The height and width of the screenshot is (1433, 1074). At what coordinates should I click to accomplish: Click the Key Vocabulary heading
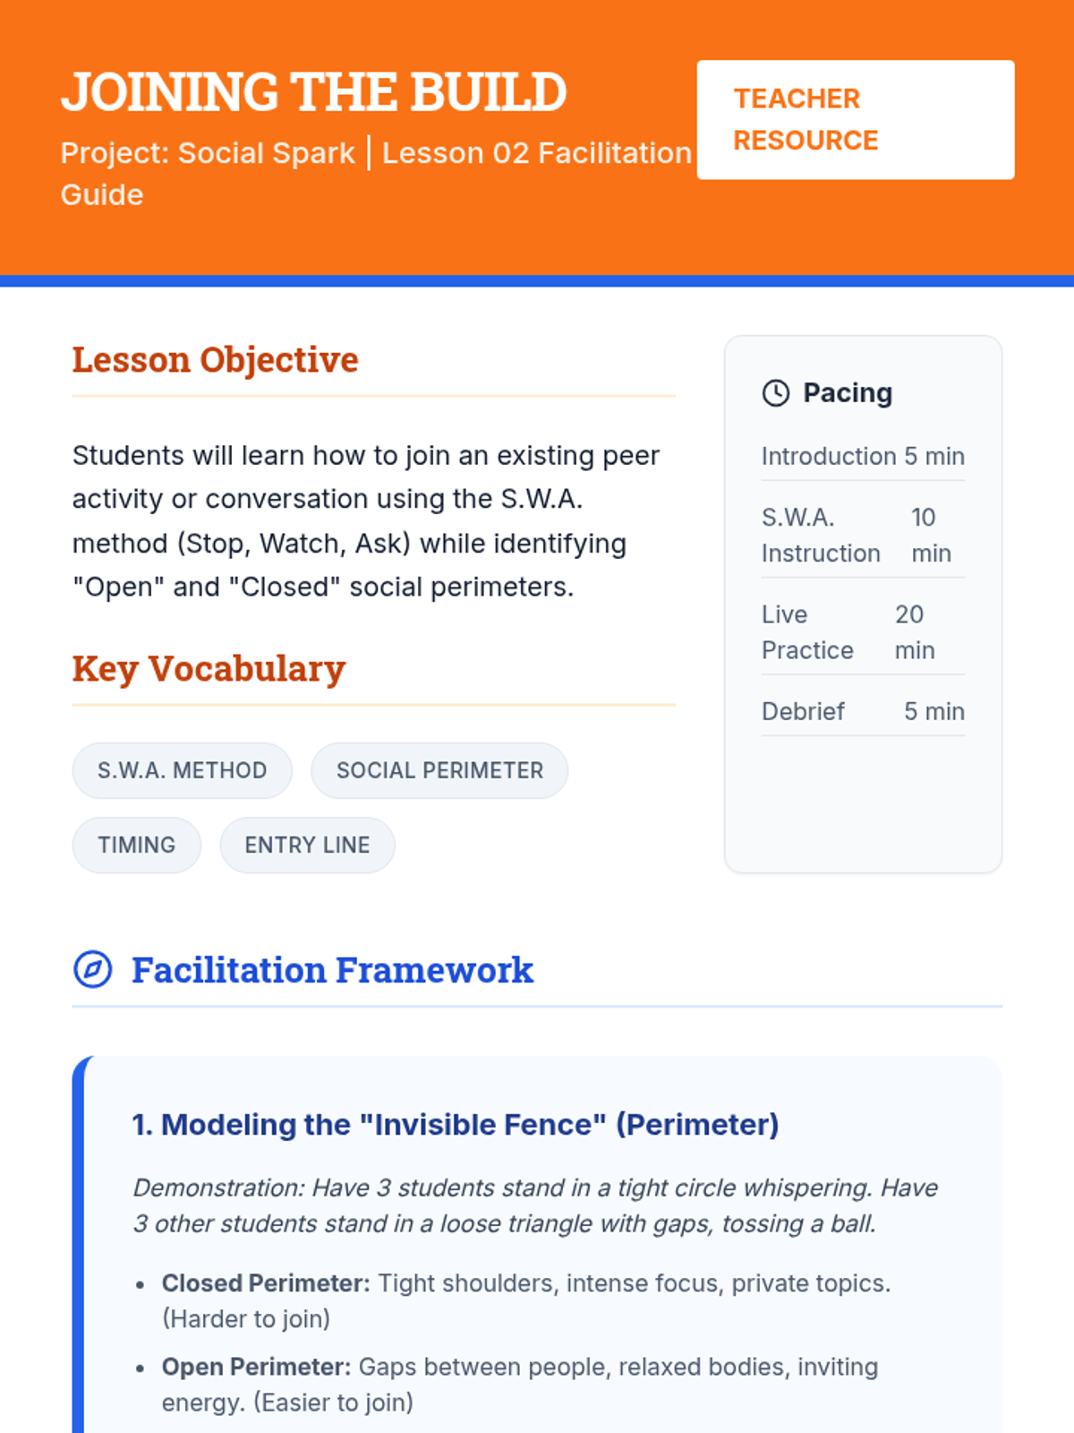tap(209, 669)
